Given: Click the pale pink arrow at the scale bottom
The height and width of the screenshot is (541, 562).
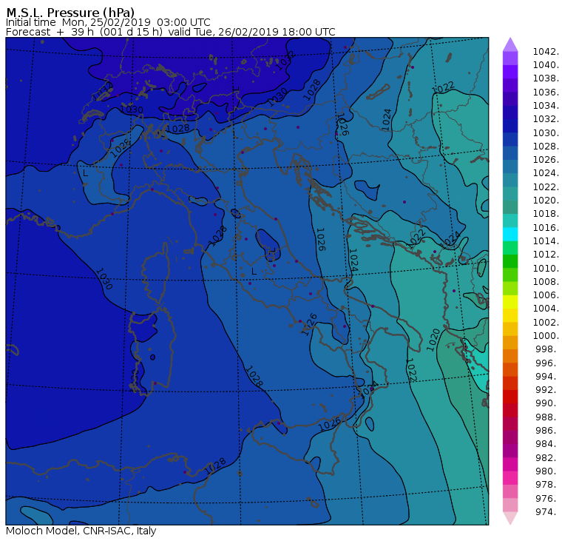Looking at the screenshot, I should pos(510,518).
